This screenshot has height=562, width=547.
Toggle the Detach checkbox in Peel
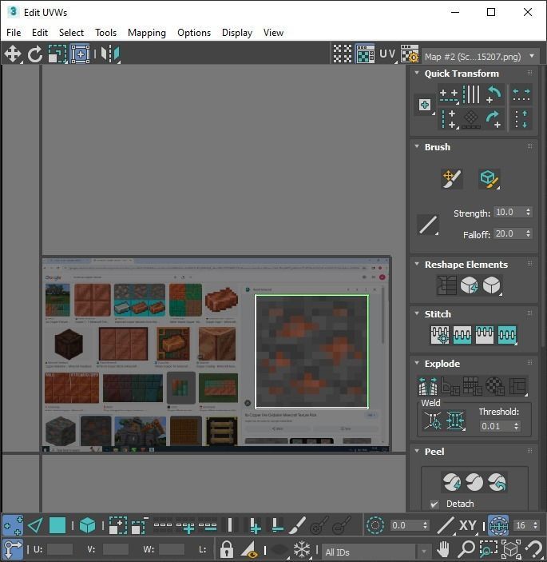pyautogui.click(x=434, y=504)
